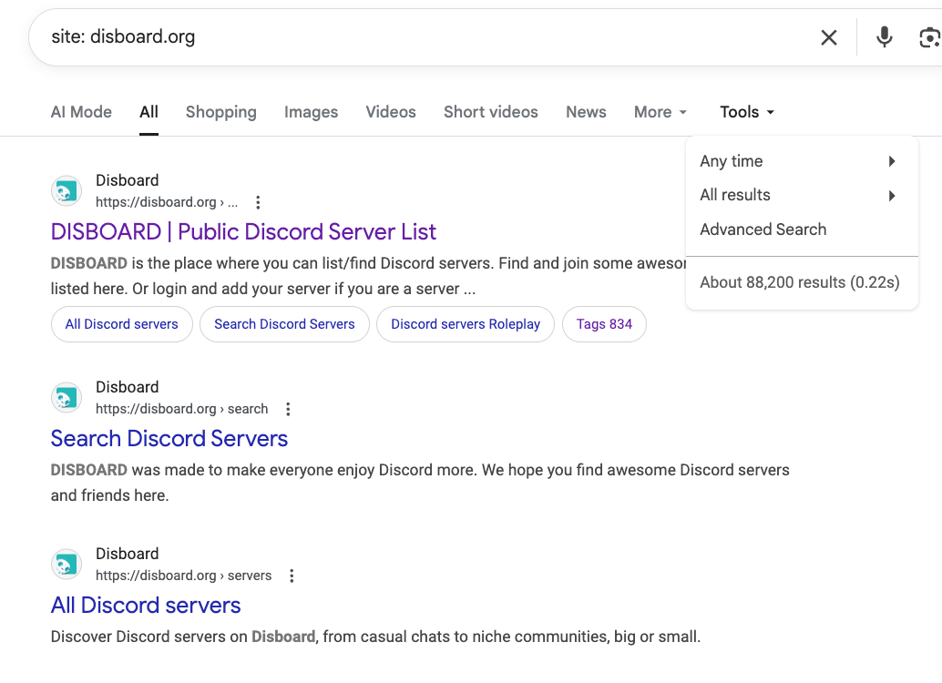Viewport: 942px width, 683px height.
Task: Open the Search Discord Servers result title
Action: 169,438
